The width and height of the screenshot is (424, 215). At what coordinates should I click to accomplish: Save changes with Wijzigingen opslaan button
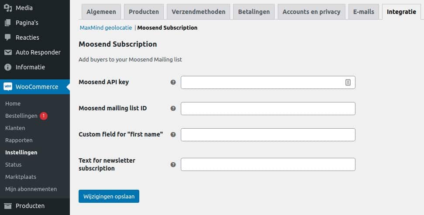coord(109,196)
